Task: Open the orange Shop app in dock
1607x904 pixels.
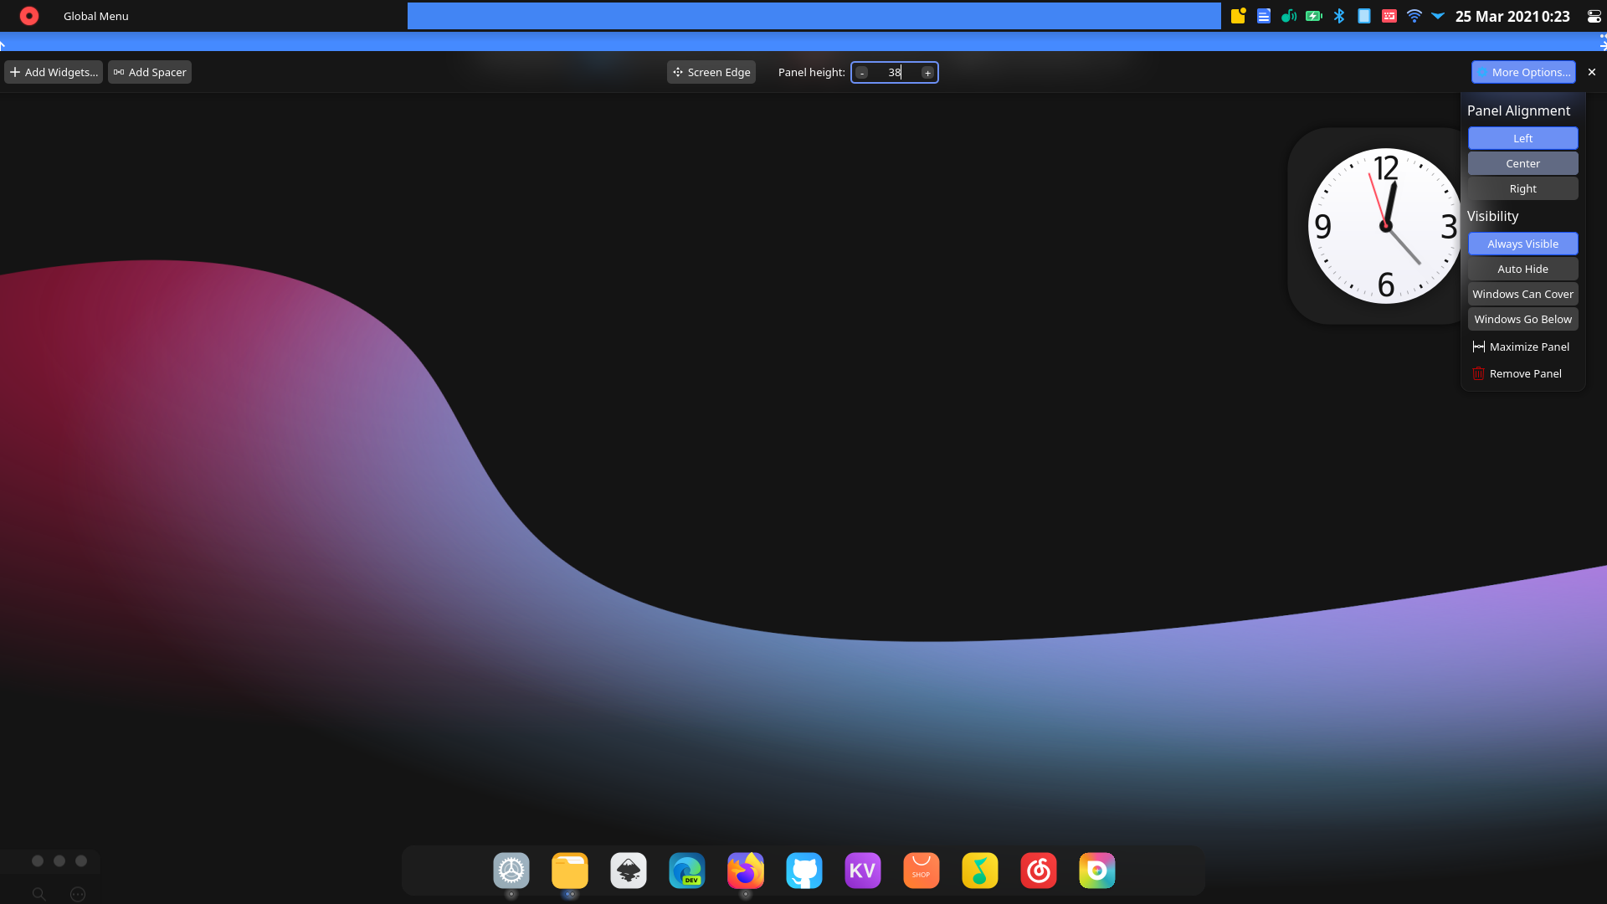Action: click(922, 871)
